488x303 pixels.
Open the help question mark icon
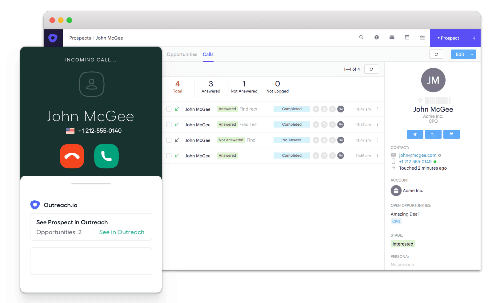(376, 37)
